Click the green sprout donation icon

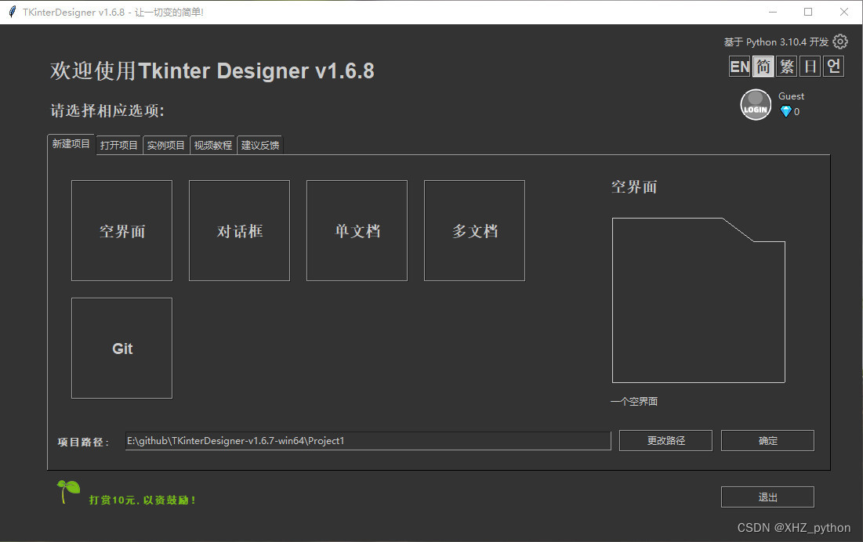(x=69, y=491)
